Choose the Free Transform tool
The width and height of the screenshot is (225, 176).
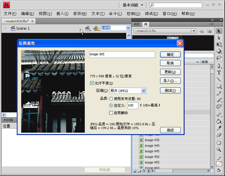pyautogui.click(x=219, y=44)
